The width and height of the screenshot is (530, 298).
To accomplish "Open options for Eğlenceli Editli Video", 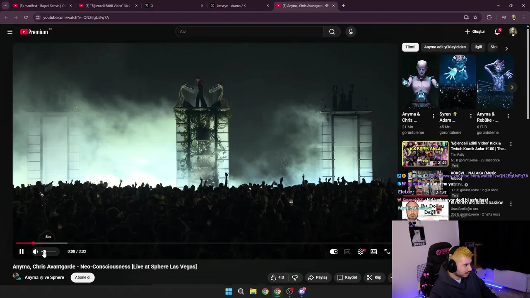I will 511,144.
